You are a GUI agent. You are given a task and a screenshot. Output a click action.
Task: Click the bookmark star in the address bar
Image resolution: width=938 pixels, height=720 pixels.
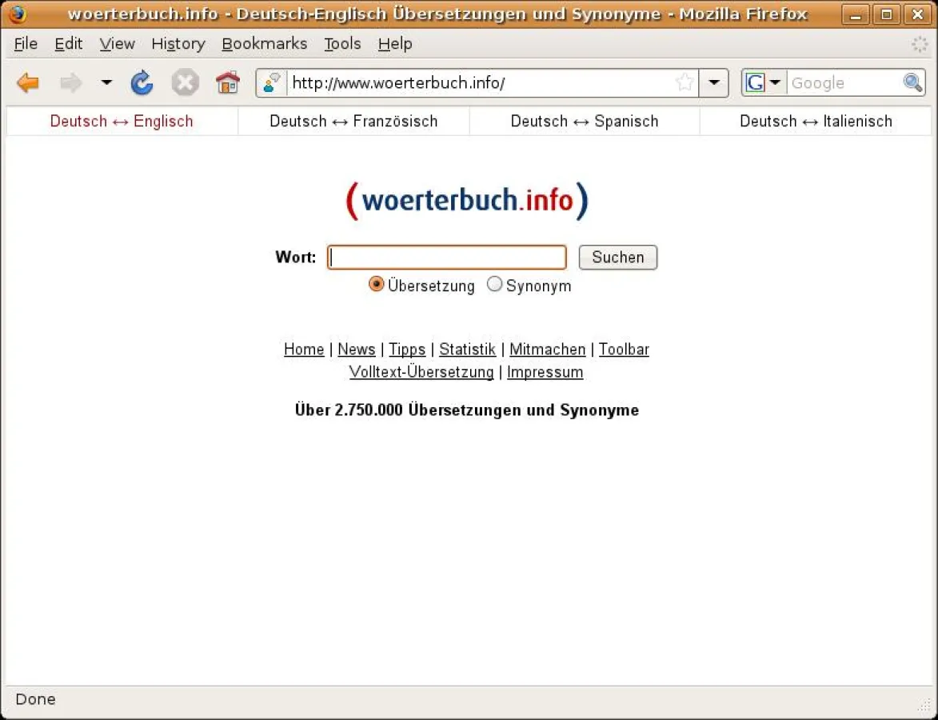click(x=684, y=82)
